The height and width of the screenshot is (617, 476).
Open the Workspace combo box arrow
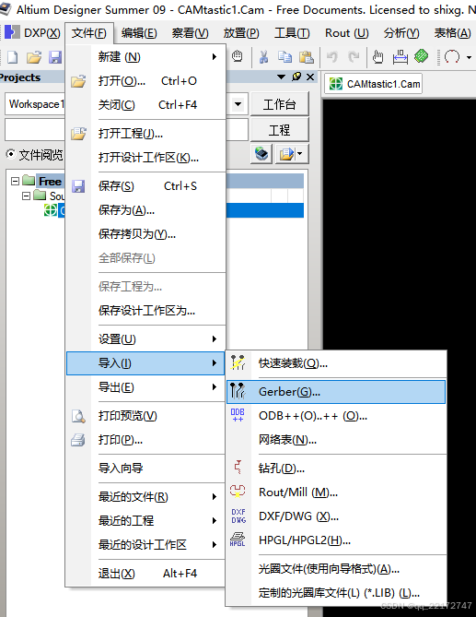pyautogui.click(x=238, y=104)
